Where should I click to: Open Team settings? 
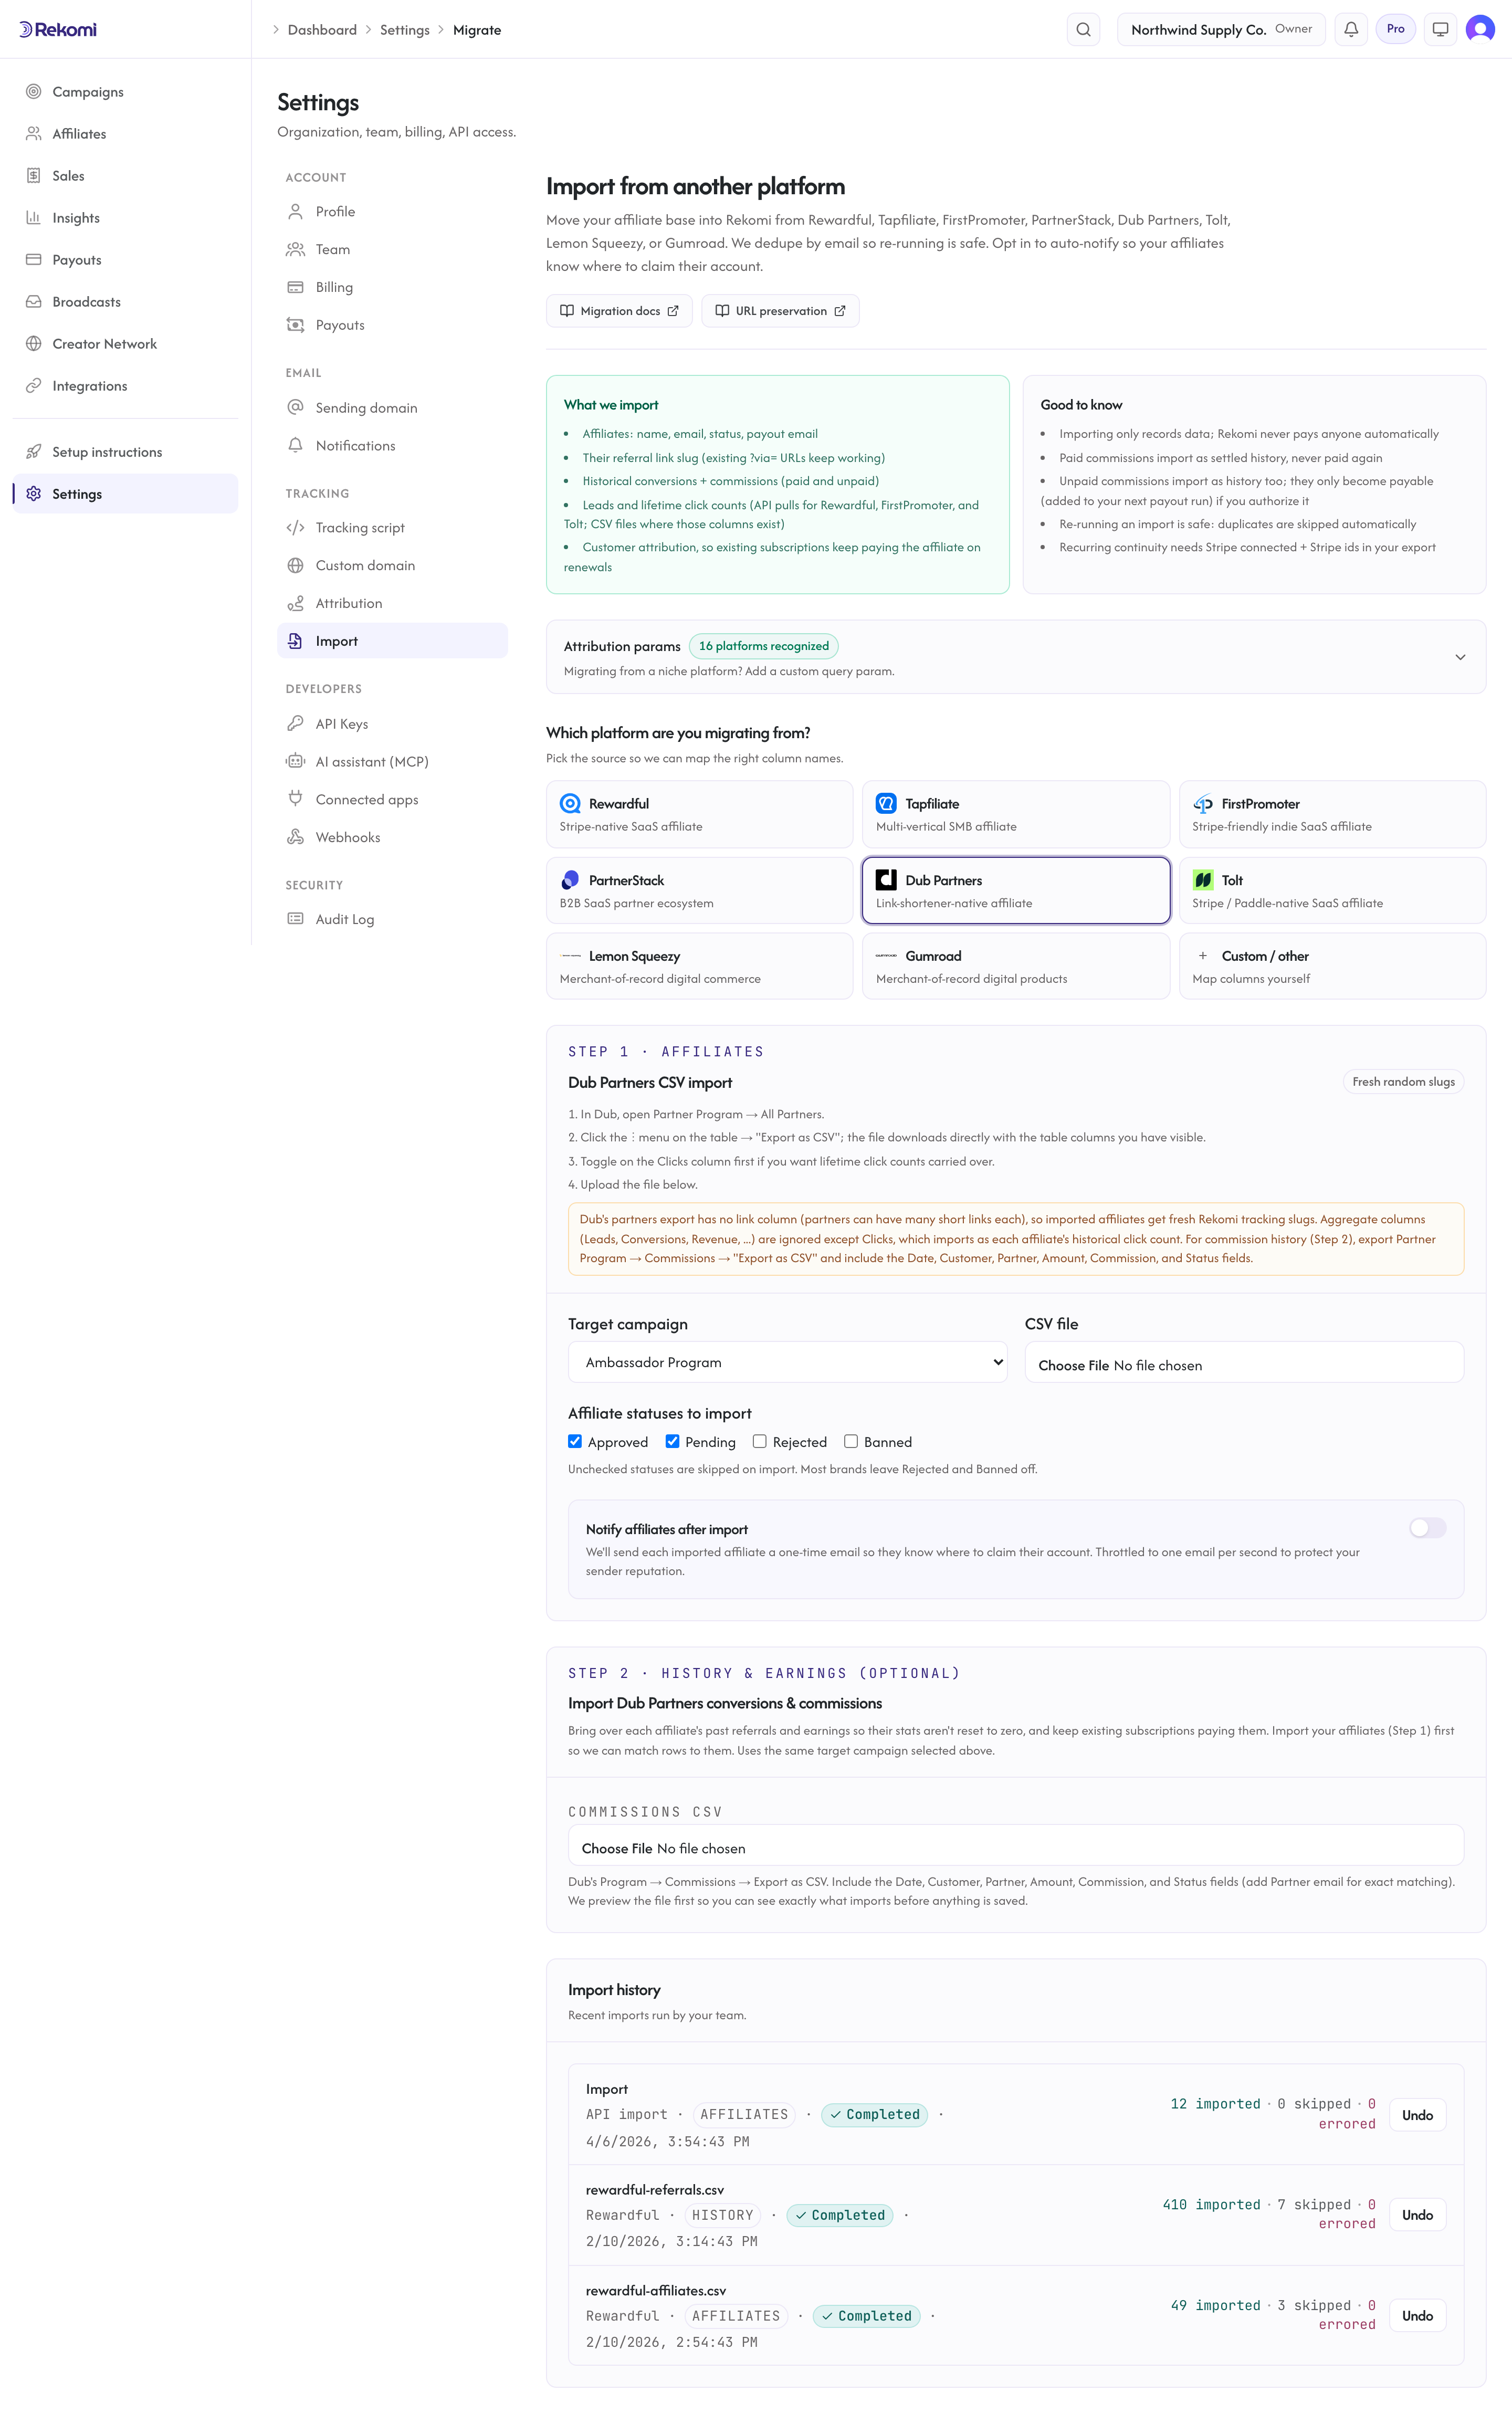(x=392, y=249)
